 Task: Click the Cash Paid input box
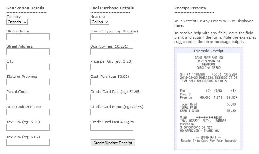point(112,82)
